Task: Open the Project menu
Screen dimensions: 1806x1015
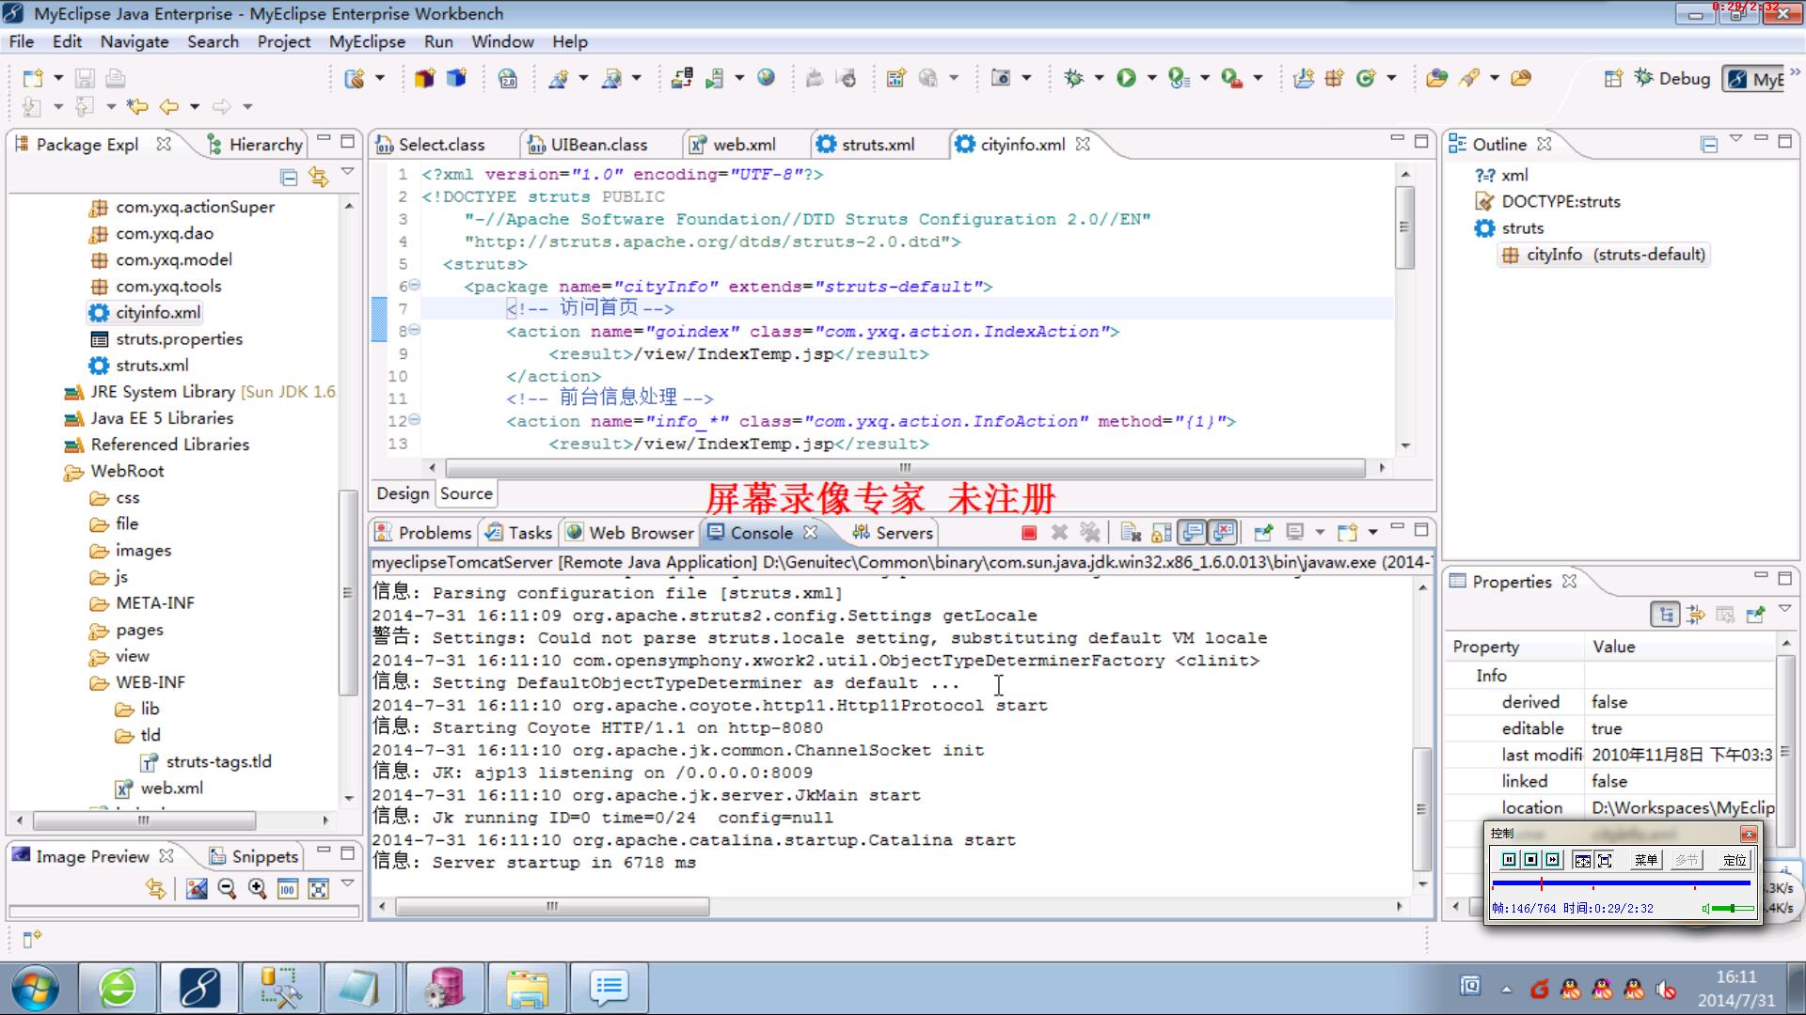Action: [x=283, y=41]
